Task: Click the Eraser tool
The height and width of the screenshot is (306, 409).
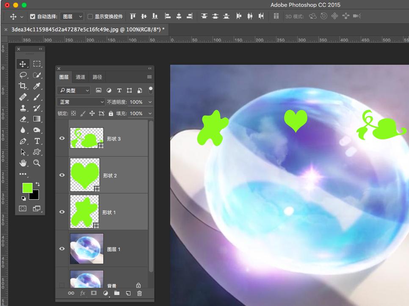Action: click(23, 119)
